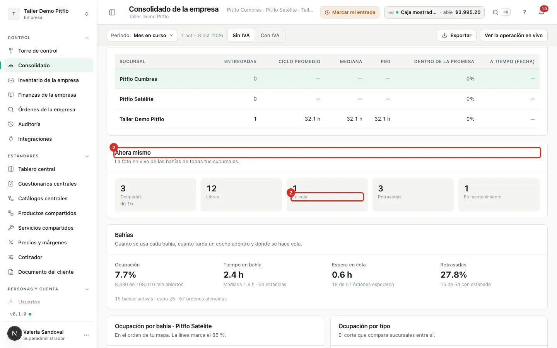This screenshot has width=557, height=348.
Task: Click the Torre de control icon
Action: [11, 51]
